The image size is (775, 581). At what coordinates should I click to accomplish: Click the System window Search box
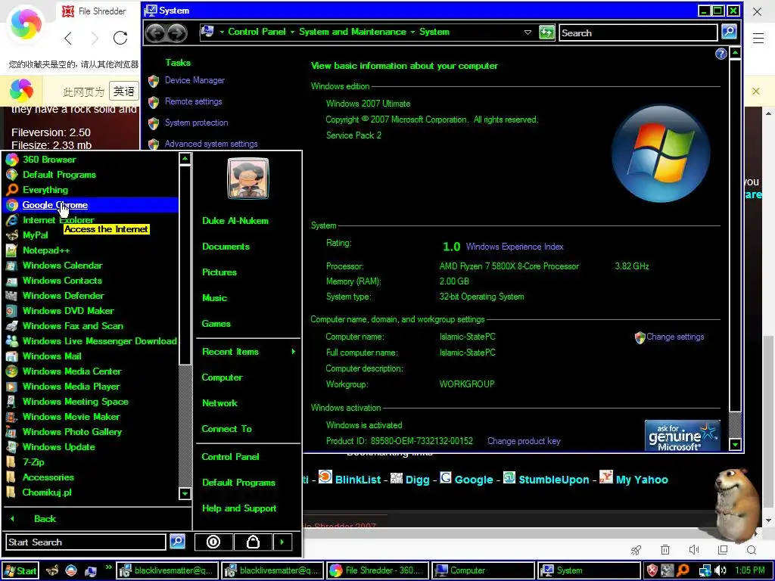pyautogui.click(x=638, y=33)
